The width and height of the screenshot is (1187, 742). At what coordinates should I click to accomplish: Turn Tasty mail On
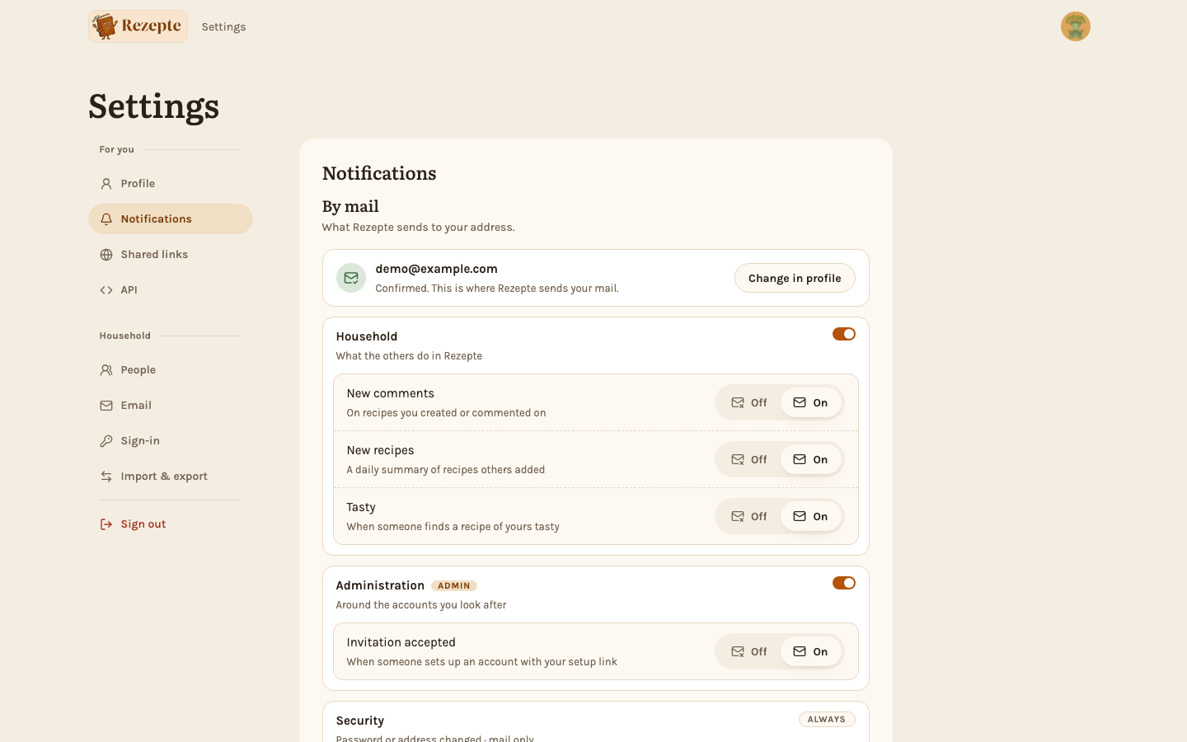[x=810, y=516]
